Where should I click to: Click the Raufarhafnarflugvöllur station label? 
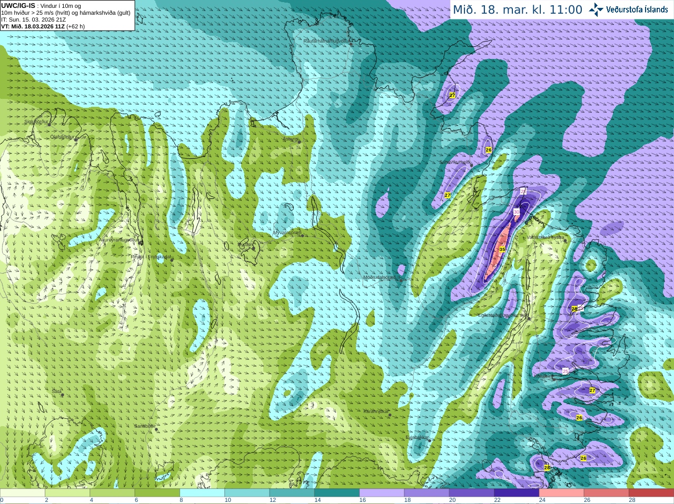[326, 41]
